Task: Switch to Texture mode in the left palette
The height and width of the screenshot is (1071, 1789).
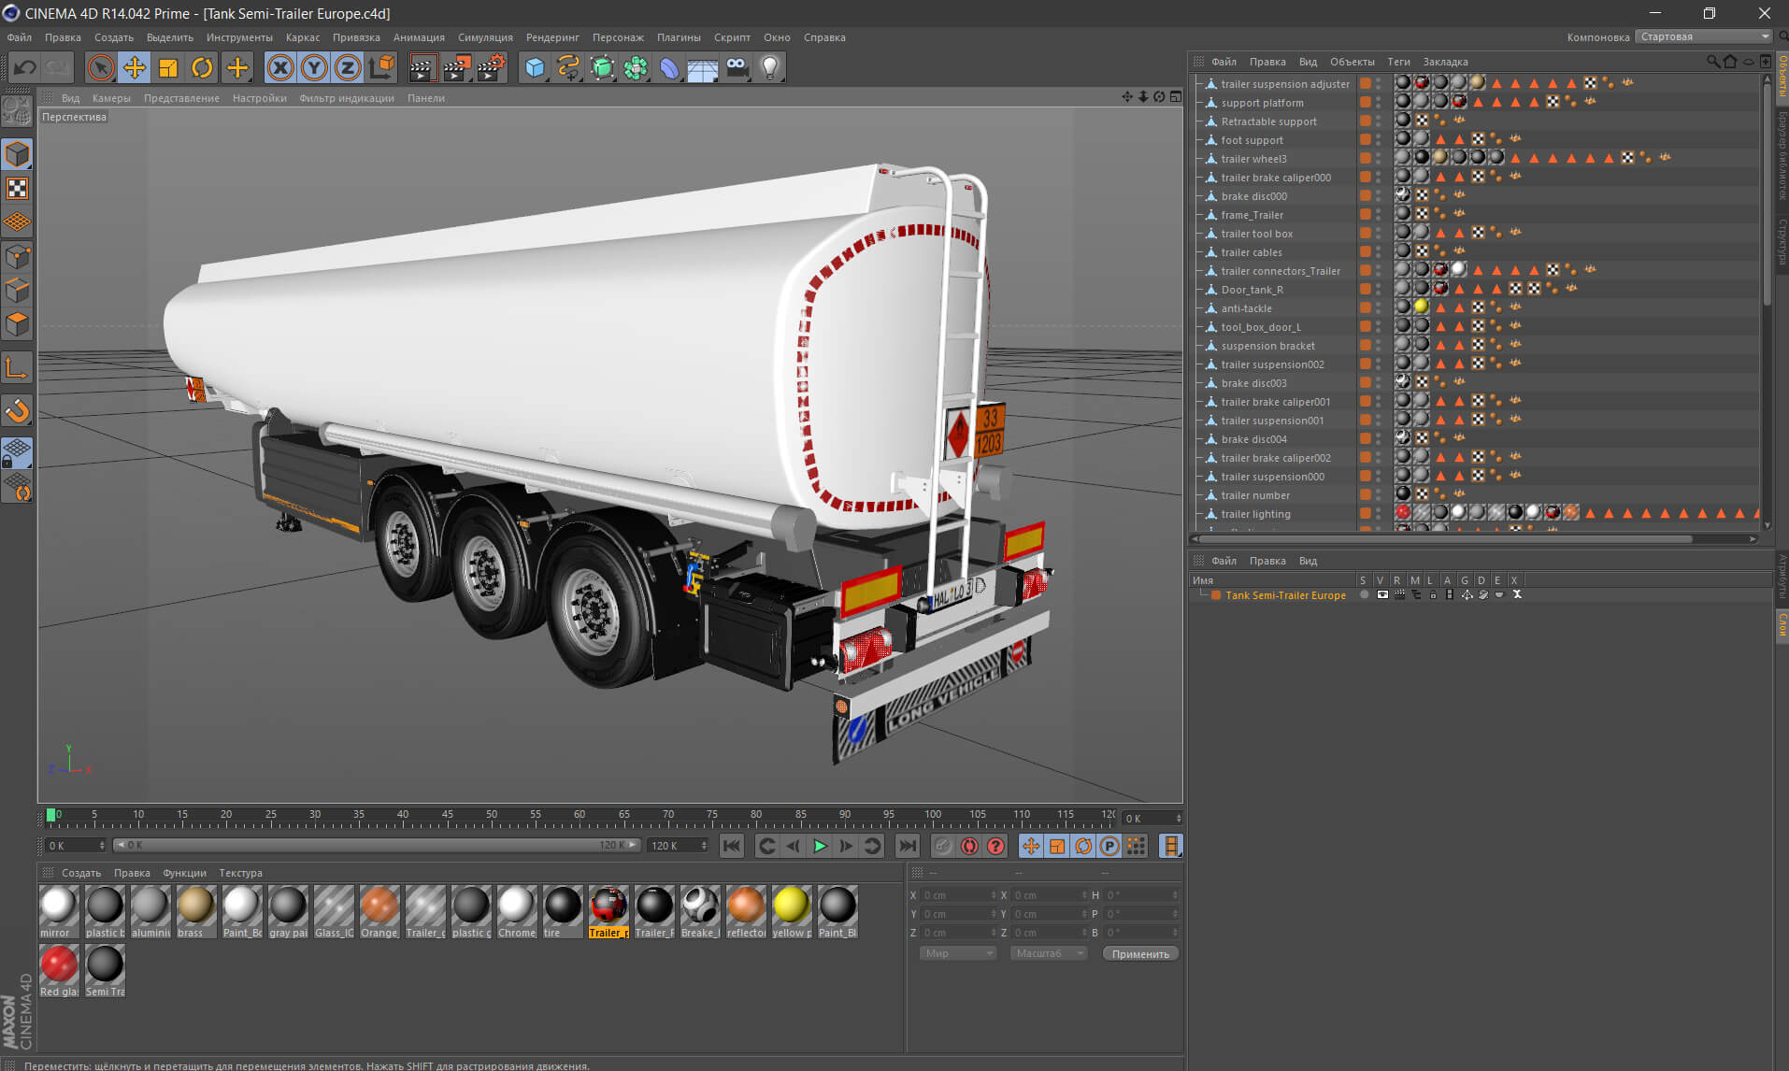Action: tap(17, 189)
